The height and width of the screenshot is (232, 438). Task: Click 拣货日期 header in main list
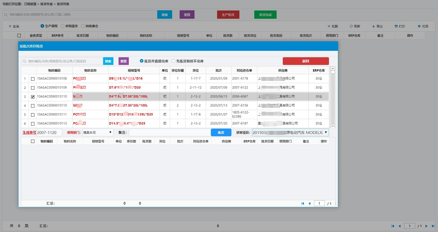click(83, 36)
